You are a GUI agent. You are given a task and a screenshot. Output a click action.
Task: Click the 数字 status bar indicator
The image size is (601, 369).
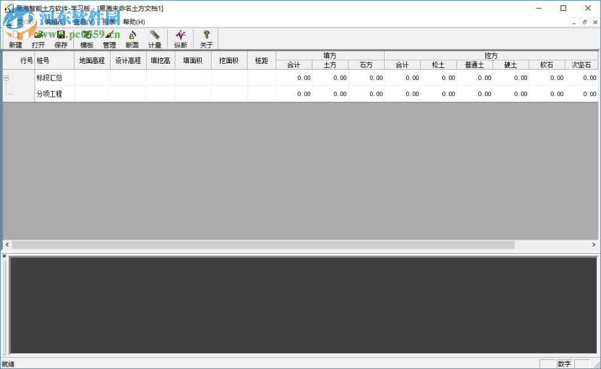click(564, 363)
